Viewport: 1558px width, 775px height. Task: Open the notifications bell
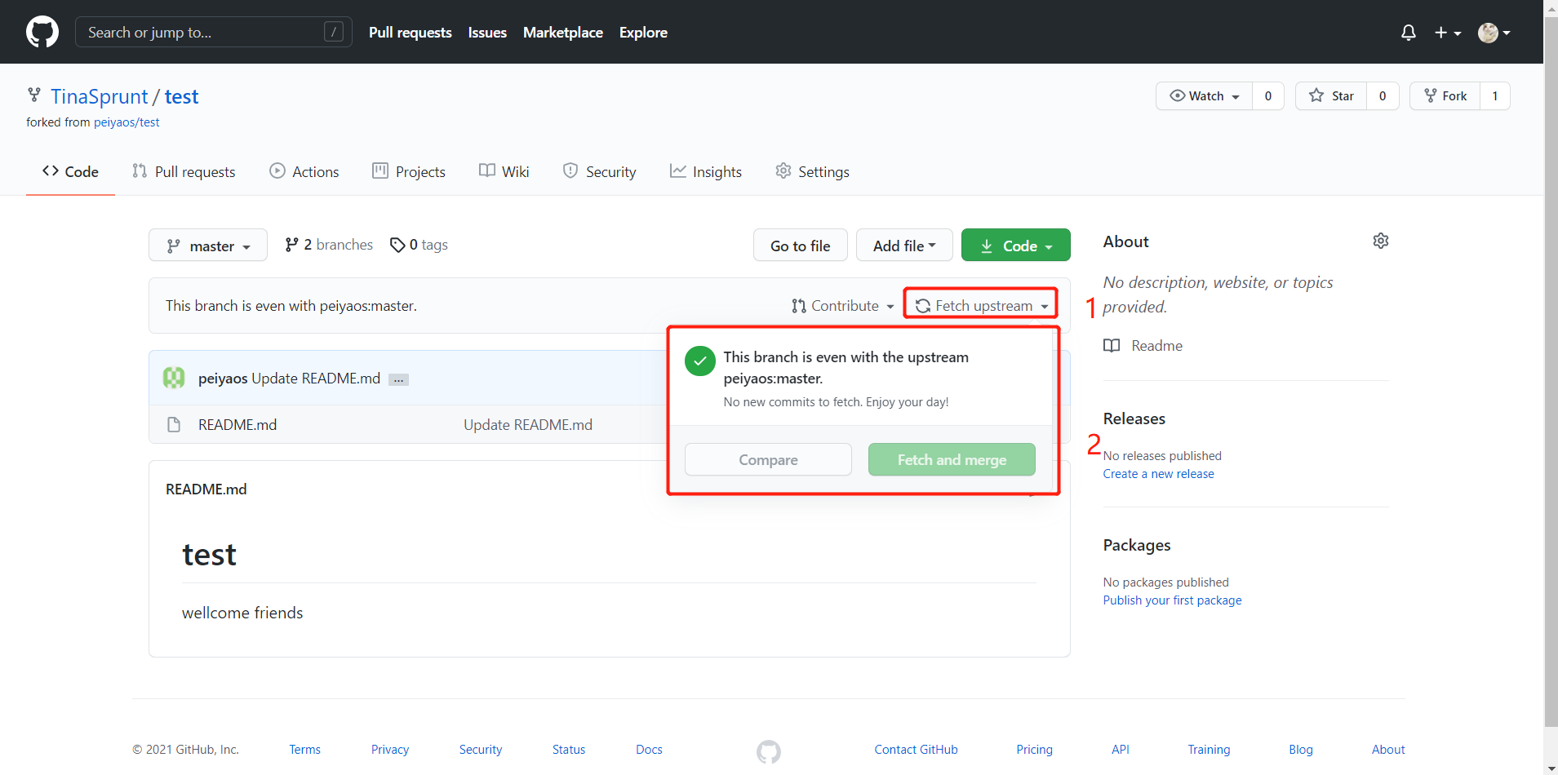click(x=1408, y=33)
